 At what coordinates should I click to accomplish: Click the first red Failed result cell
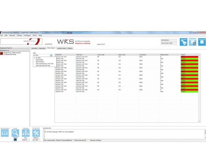(x=189, y=57)
